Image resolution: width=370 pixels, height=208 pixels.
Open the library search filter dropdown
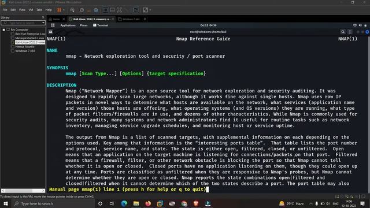pyautogui.click(x=43, y=23)
